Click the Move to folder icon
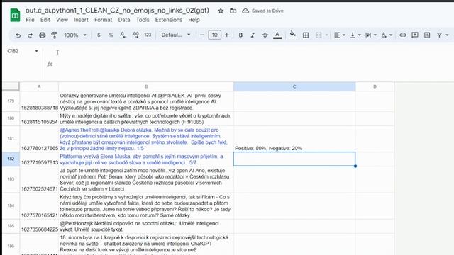The height and width of the screenshot is (255, 454). pos(233,11)
